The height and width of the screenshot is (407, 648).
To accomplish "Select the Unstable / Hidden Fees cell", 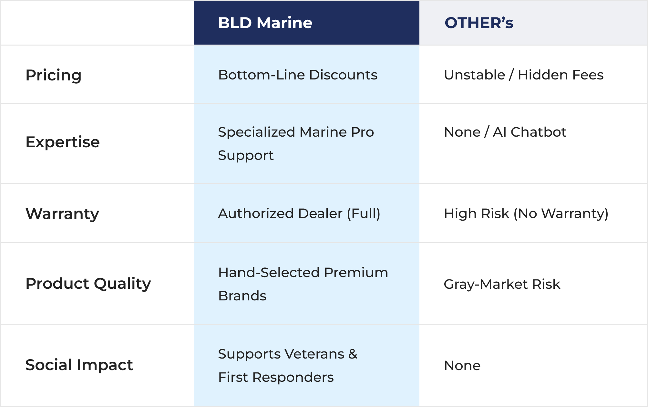I will tap(523, 75).
